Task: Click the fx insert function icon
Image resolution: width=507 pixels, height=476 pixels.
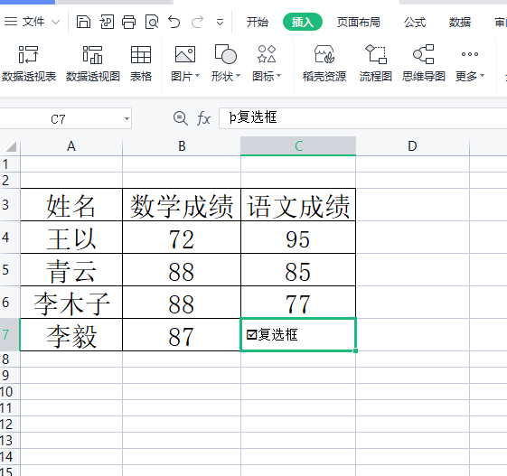Action: [203, 118]
